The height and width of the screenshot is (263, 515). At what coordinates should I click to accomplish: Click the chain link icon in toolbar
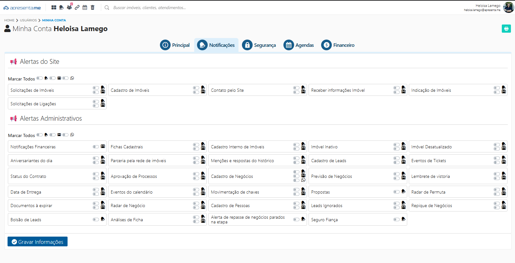click(77, 8)
